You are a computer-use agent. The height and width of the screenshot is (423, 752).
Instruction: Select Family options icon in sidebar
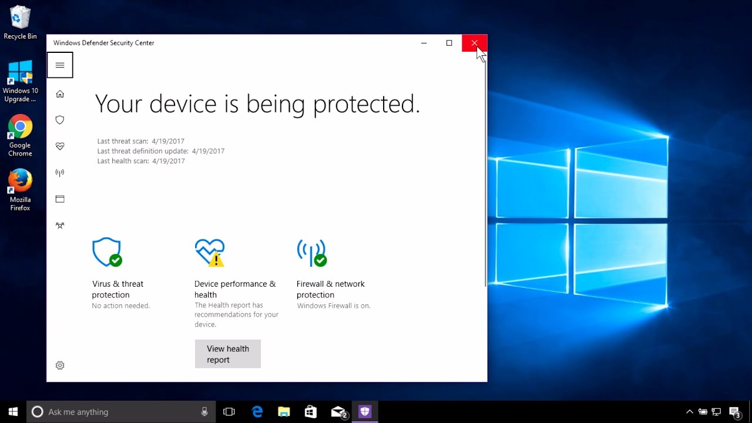click(x=59, y=225)
